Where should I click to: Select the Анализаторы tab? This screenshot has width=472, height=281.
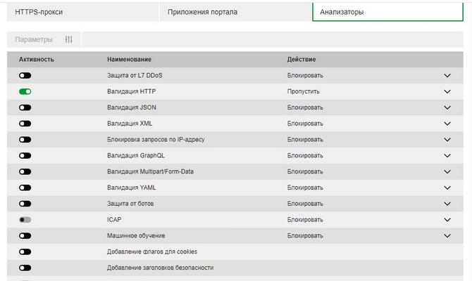pyautogui.click(x=342, y=12)
